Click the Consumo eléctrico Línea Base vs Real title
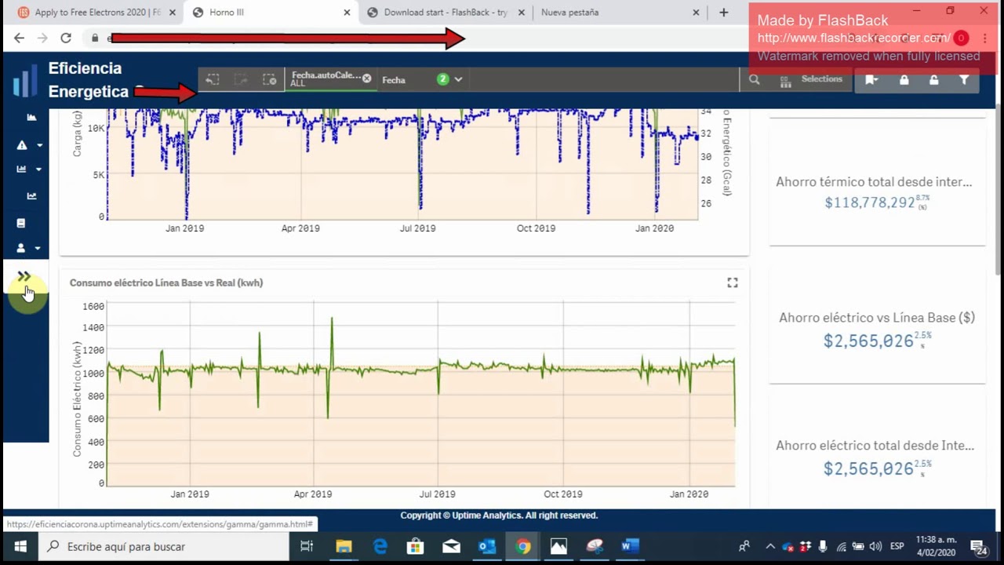Image resolution: width=1004 pixels, height=565 pixels. [166, 282]
